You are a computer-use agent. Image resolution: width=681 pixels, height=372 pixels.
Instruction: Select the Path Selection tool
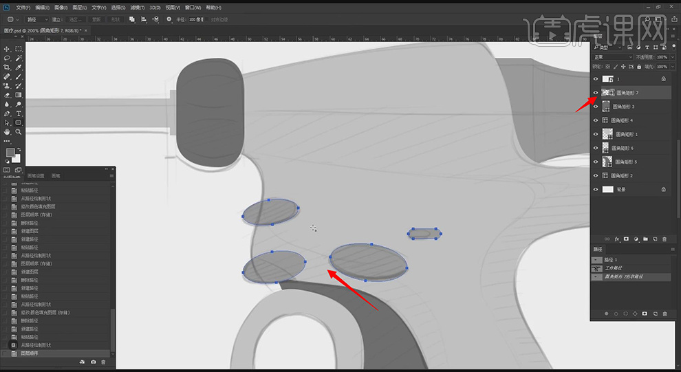pyautogui.click(x=6, y=123)
